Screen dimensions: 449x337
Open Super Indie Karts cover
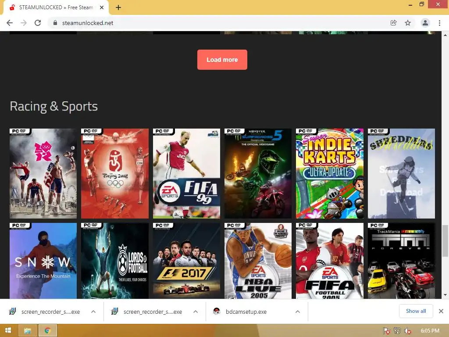(x=330, y=173)
